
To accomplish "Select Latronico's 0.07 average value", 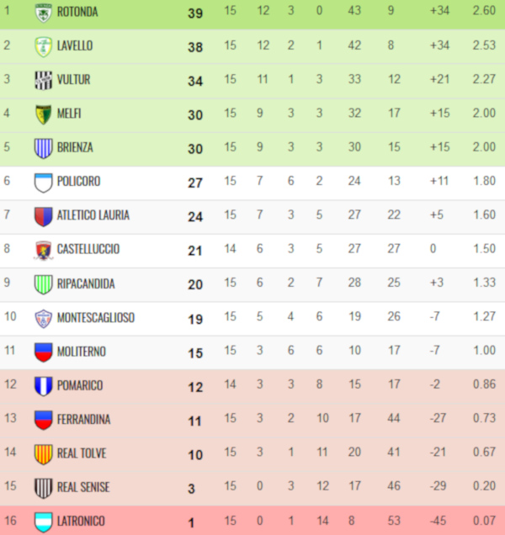I will click(484, 521).
